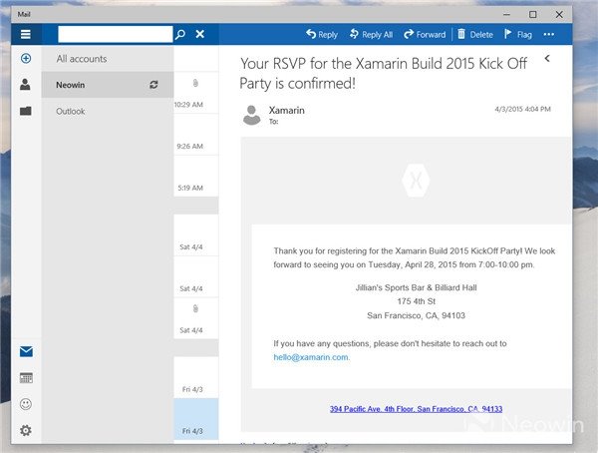
Task: Open the 9:26 AM message
Action: click(x=196, y=135)
